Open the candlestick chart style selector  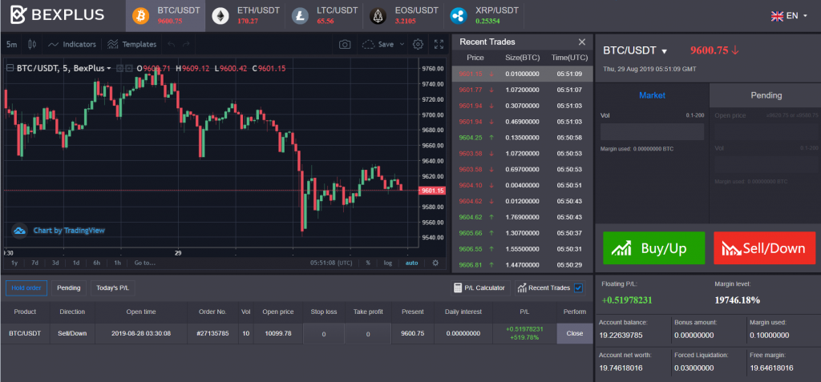(x=32, y=45)
